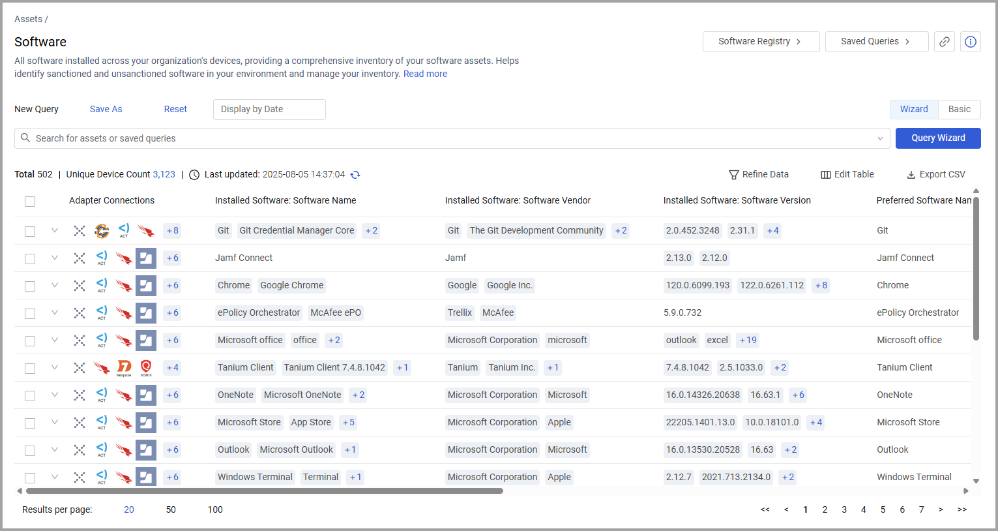Viewport: 998px width, 531px height.
Task: Click the Save As link
Action: coord(106,109)
